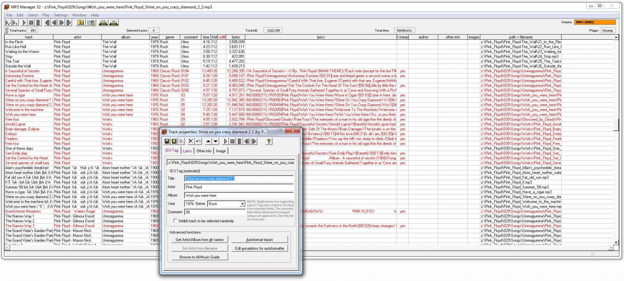Image resolution: width=624 pixels, height=281 pixels.
Task: Click the play-selected toolbar icon with checkmark
Action: (8, 23)
